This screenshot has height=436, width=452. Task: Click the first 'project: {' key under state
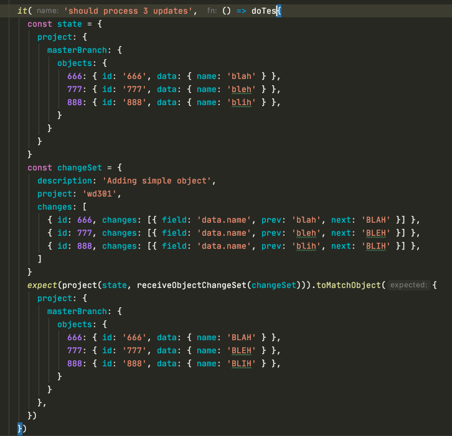tap(62, 37)
